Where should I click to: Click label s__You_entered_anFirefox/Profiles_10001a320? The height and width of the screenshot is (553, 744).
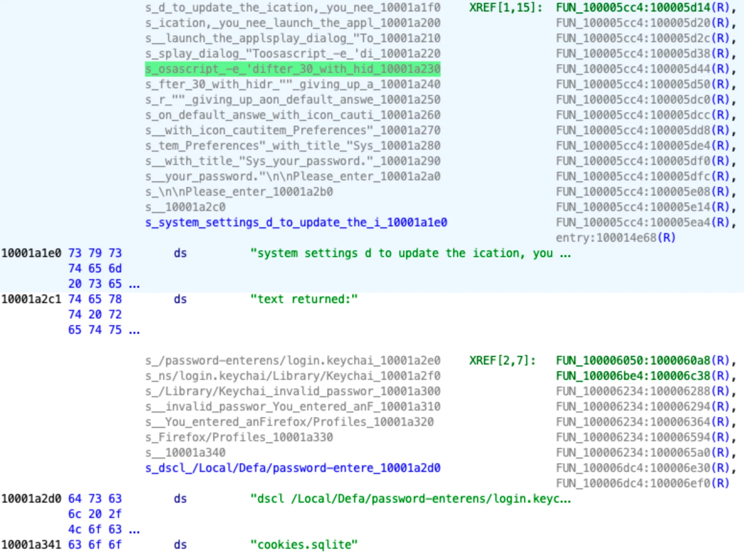(289, 422)
